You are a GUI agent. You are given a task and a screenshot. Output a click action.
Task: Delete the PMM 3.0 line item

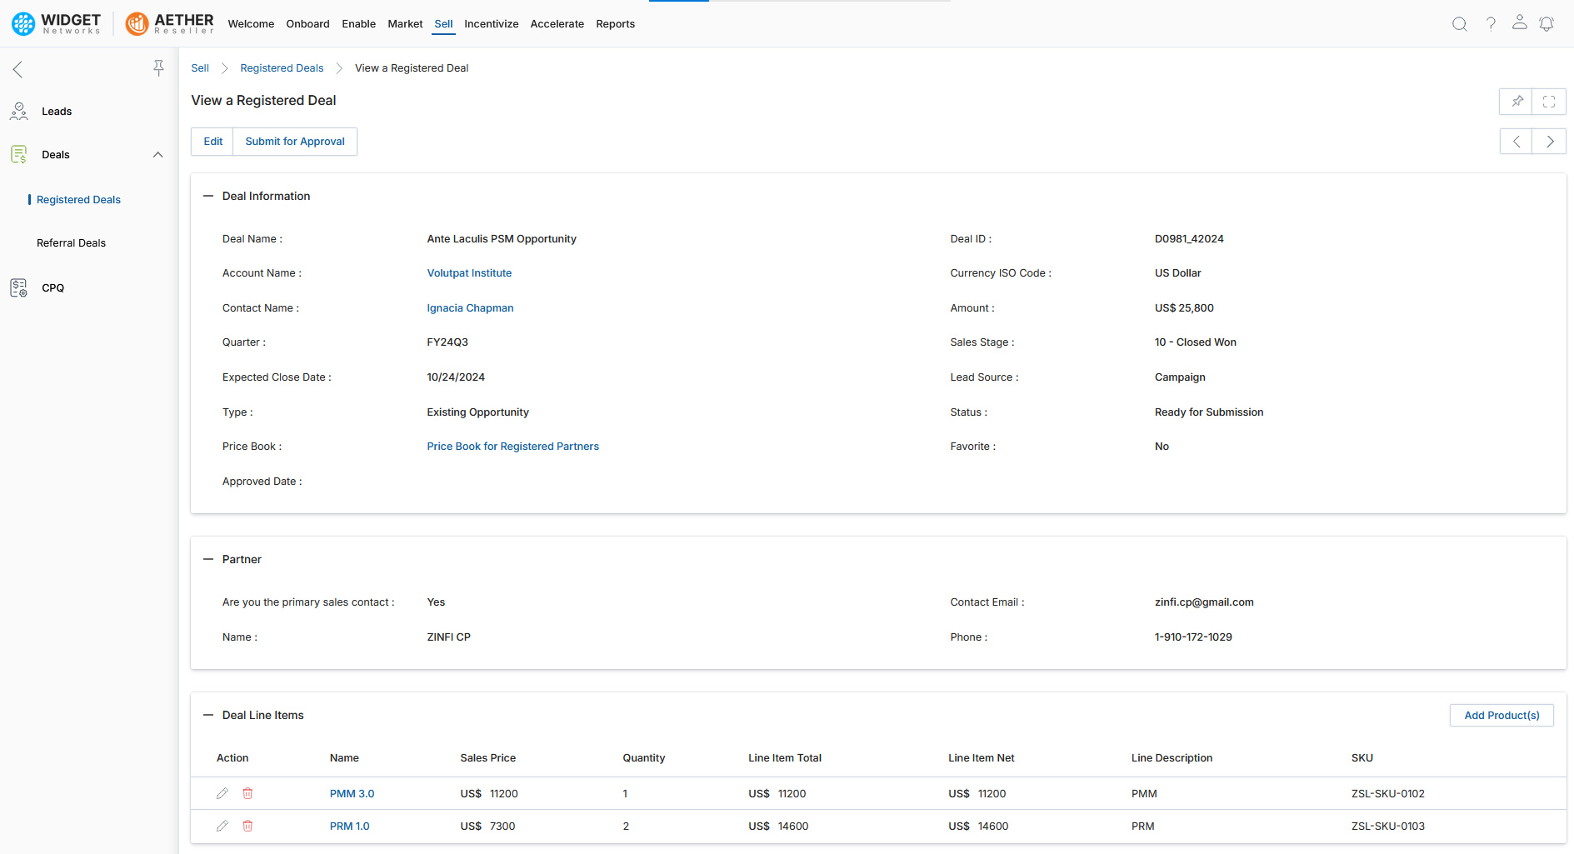[247, 794]
